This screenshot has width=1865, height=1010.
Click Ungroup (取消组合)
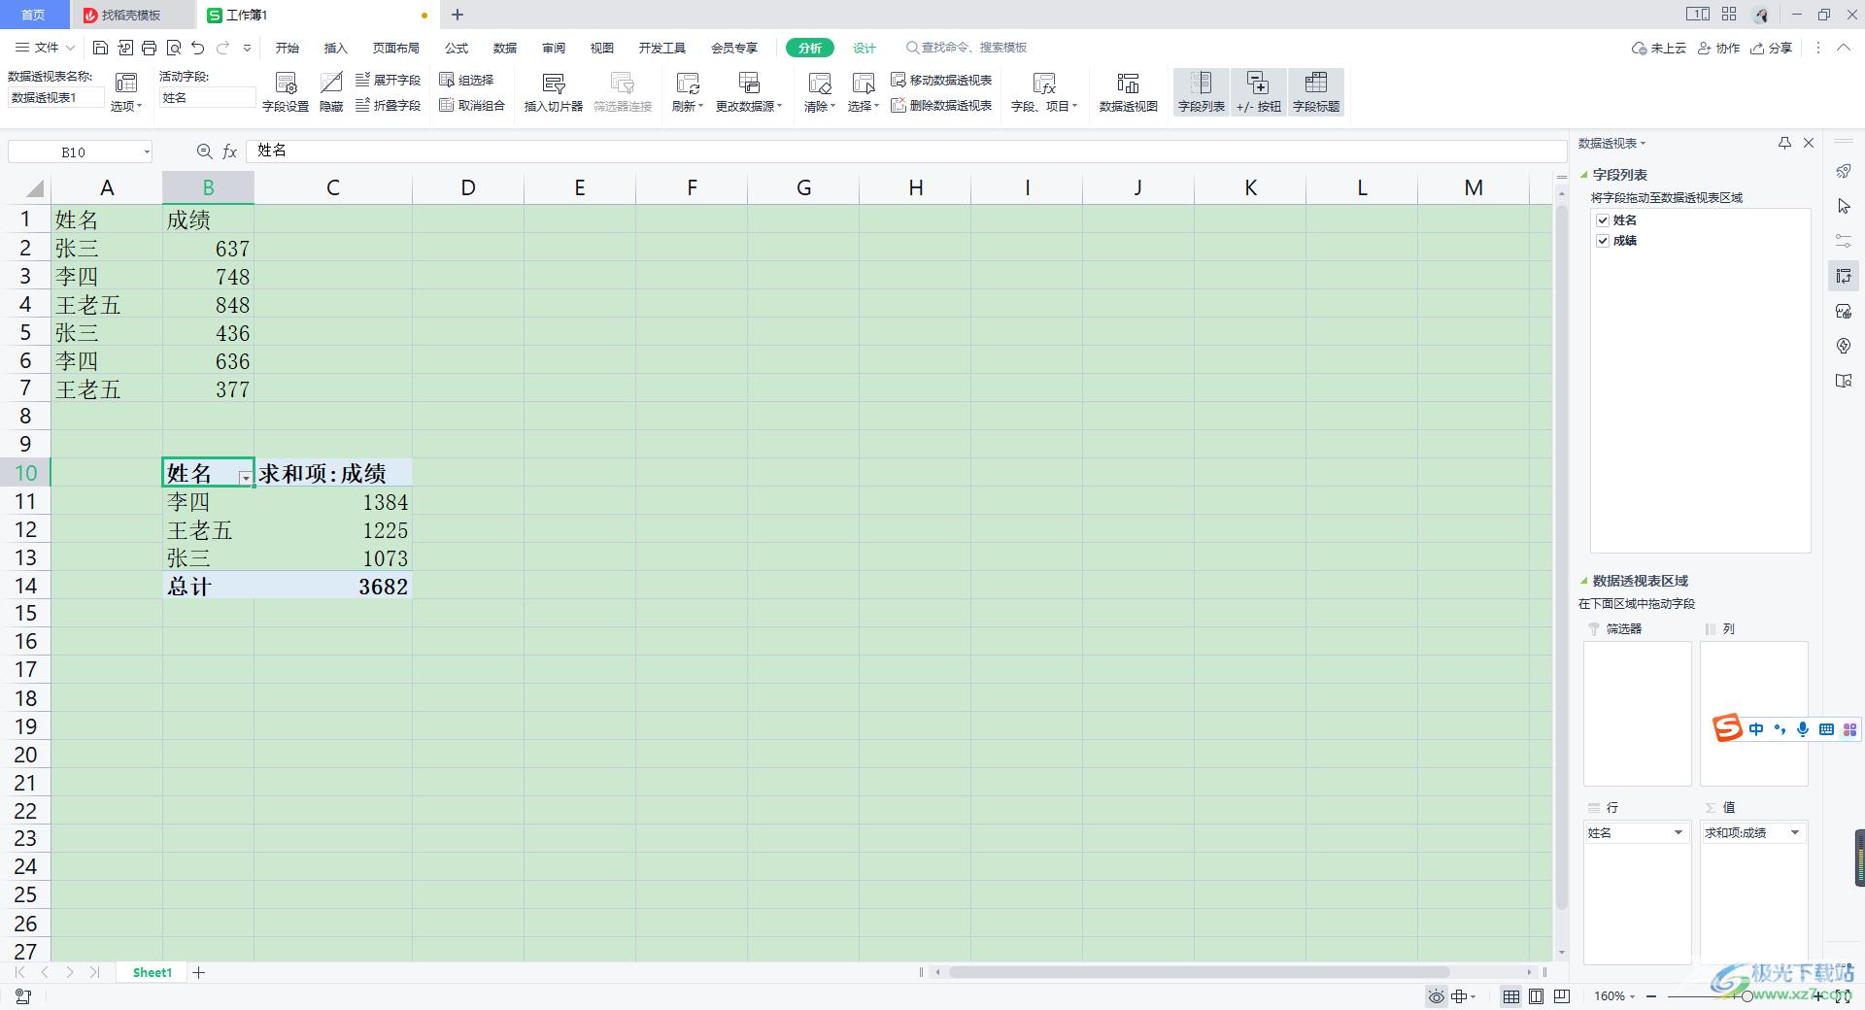coord(473,105)
